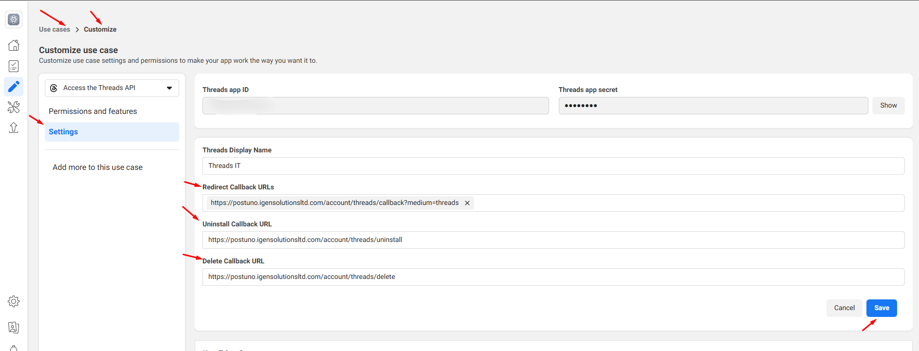919x351 pixels.
Task: Go back to Use cases breadcrumb
Action: point(55,29)
